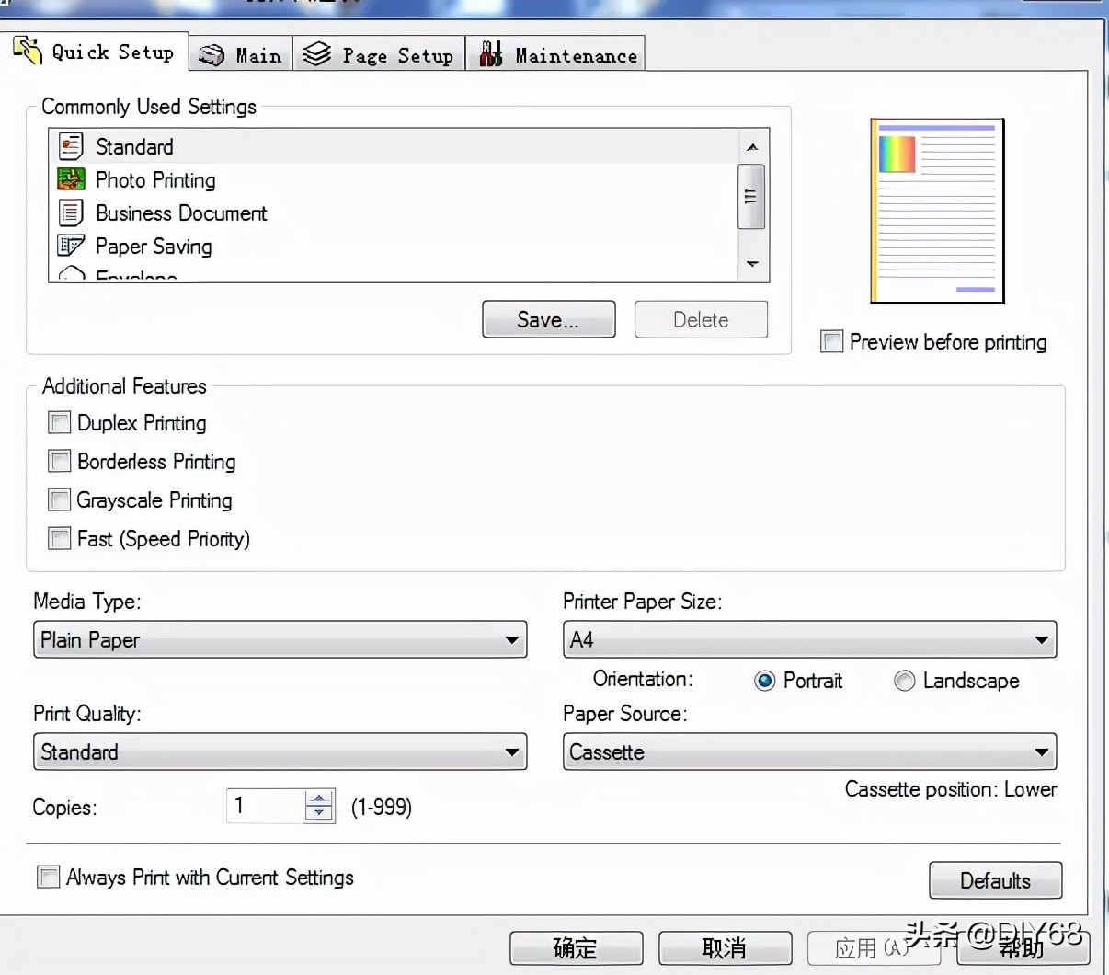Click the Maintenance tools icon
Image resolution: width=1109 pixels, height=975 pixels.
click(x=491, y=54)
